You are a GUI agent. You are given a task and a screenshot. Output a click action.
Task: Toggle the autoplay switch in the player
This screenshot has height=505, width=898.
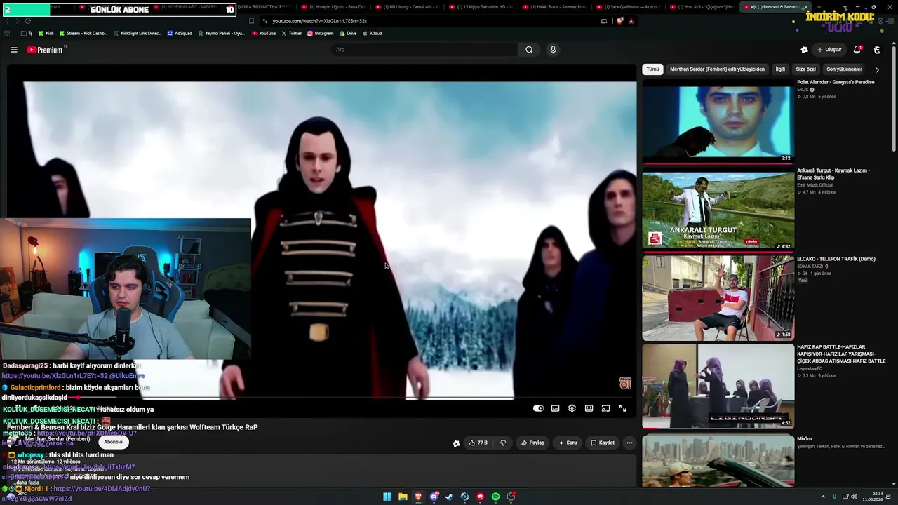click(x=538, y=408)
